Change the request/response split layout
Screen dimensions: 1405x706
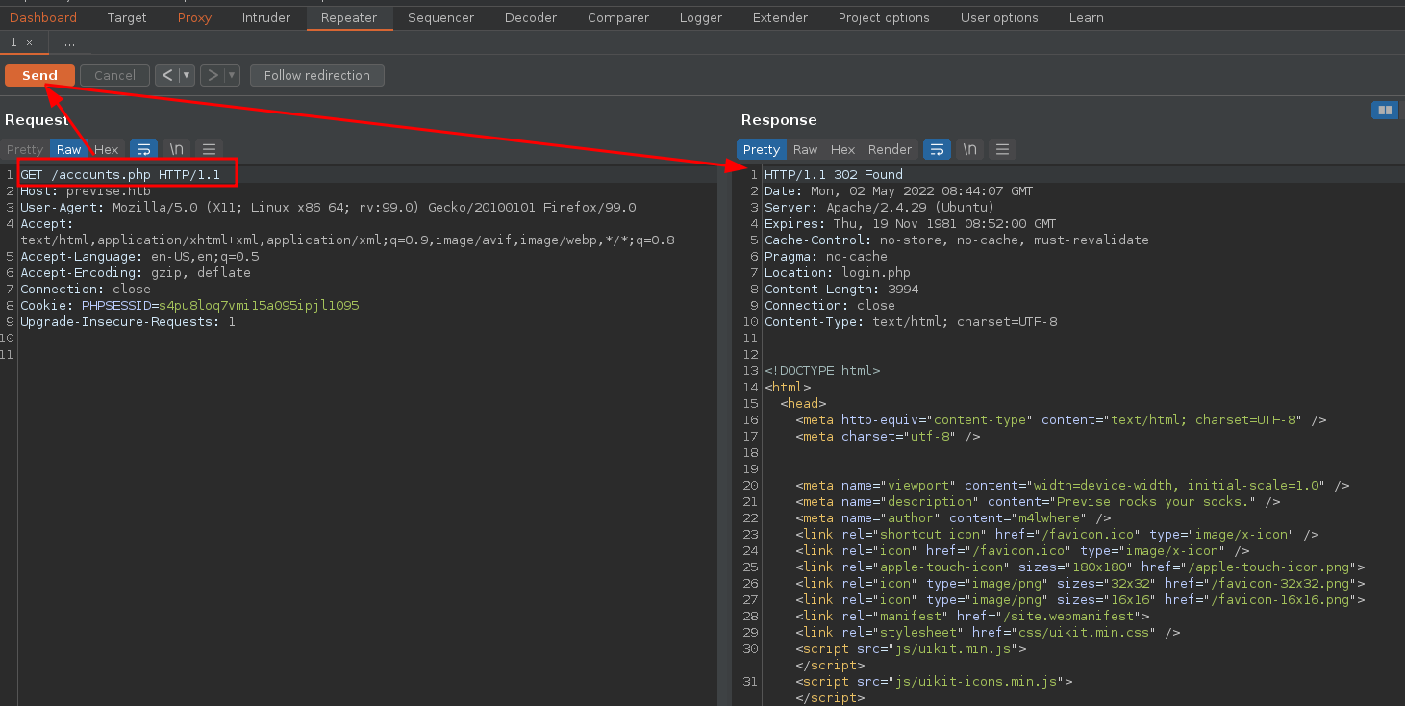[1385, 110]
